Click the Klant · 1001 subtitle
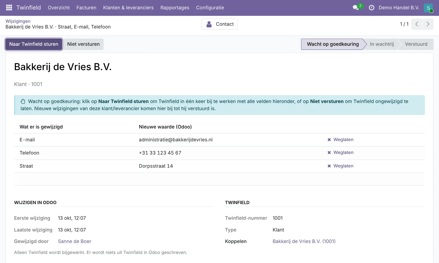The height and width of the screenshot is (263, 439). point(28,84)
